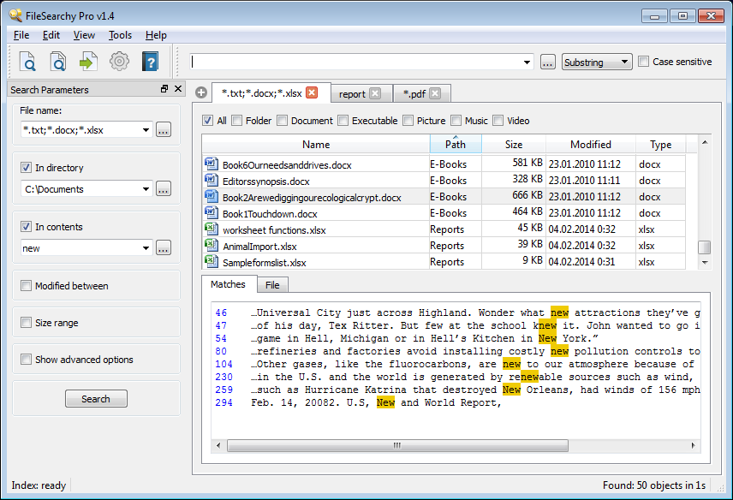Expand the In contents text dropdown
733x500 pixels.
(x=146, y=248)
